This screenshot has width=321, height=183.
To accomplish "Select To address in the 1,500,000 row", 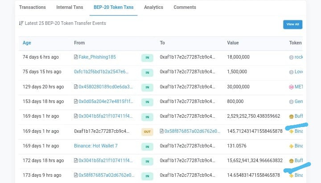I will pos(187,72).
